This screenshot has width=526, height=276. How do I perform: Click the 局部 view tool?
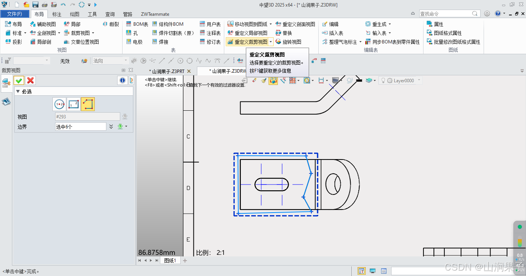(72, 24)
